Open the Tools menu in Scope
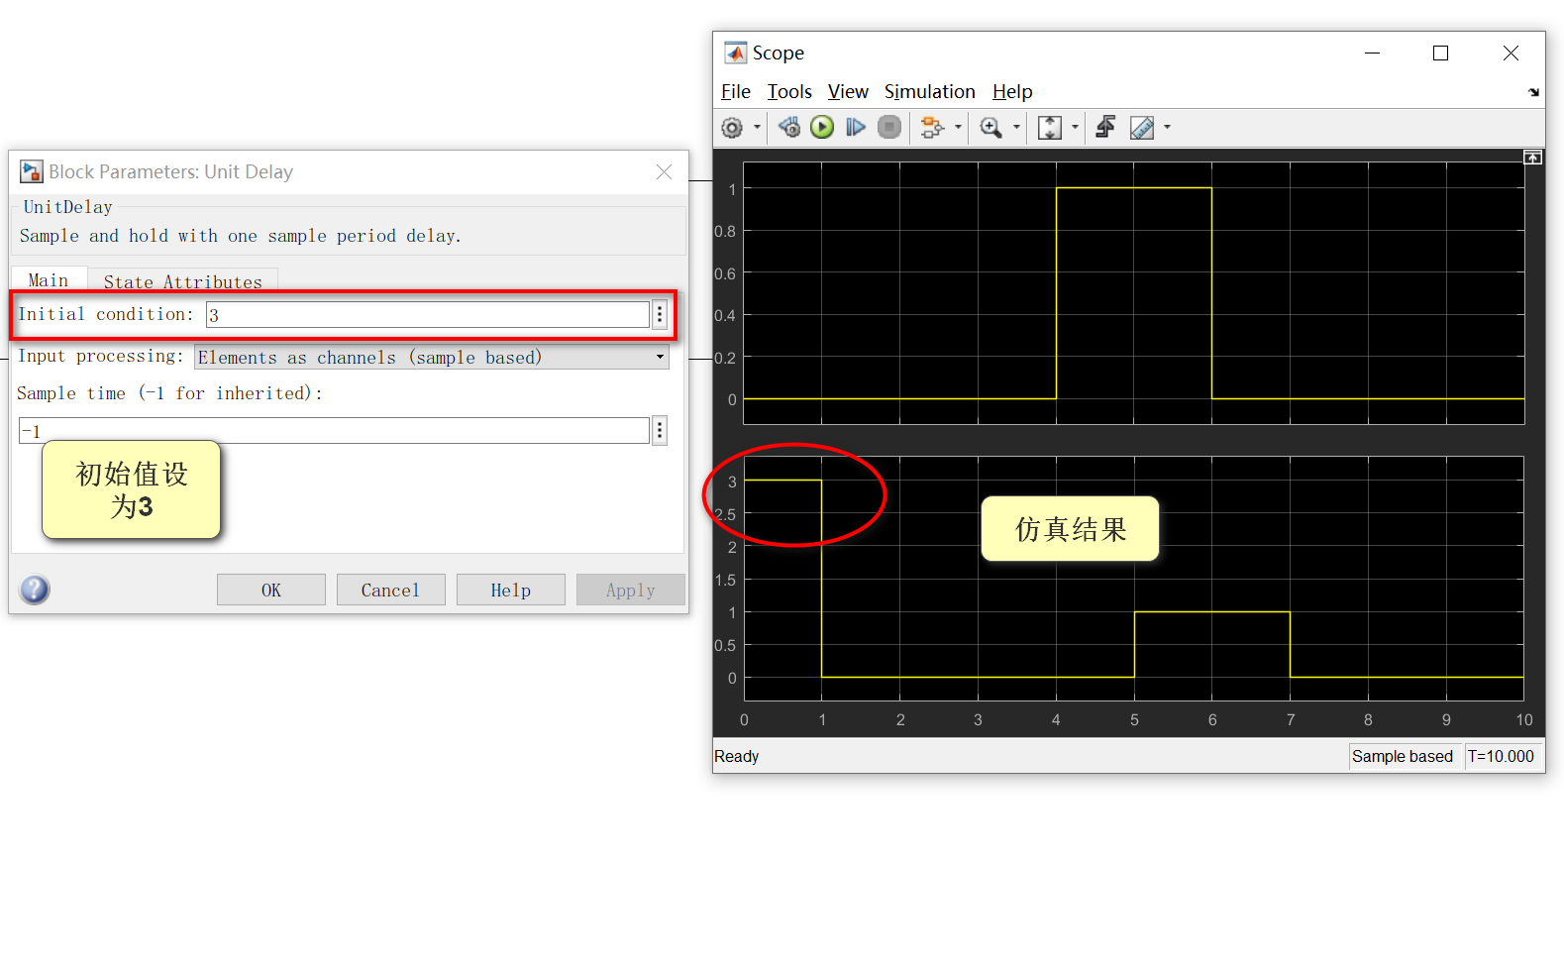 click(x=789, y=91)
